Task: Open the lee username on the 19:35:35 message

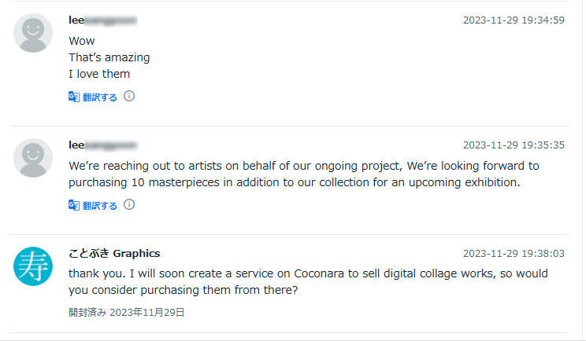Action: click(x=103, y=145)
